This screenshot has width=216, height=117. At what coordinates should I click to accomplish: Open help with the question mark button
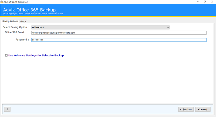click(7, 109)
